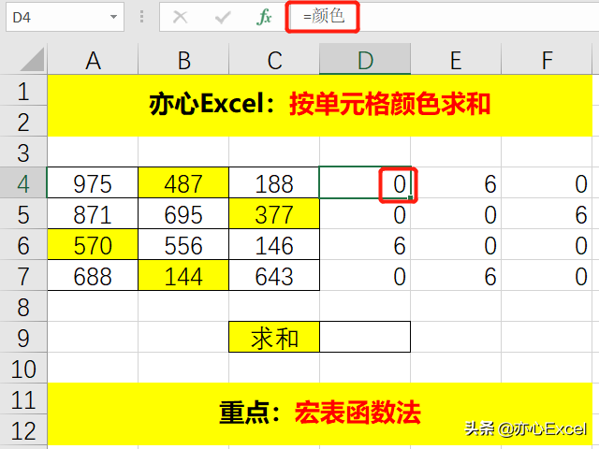Viewport: 599px width, 449px height.
Task: Click yellow cell with value 570
Action: (93, 244)
